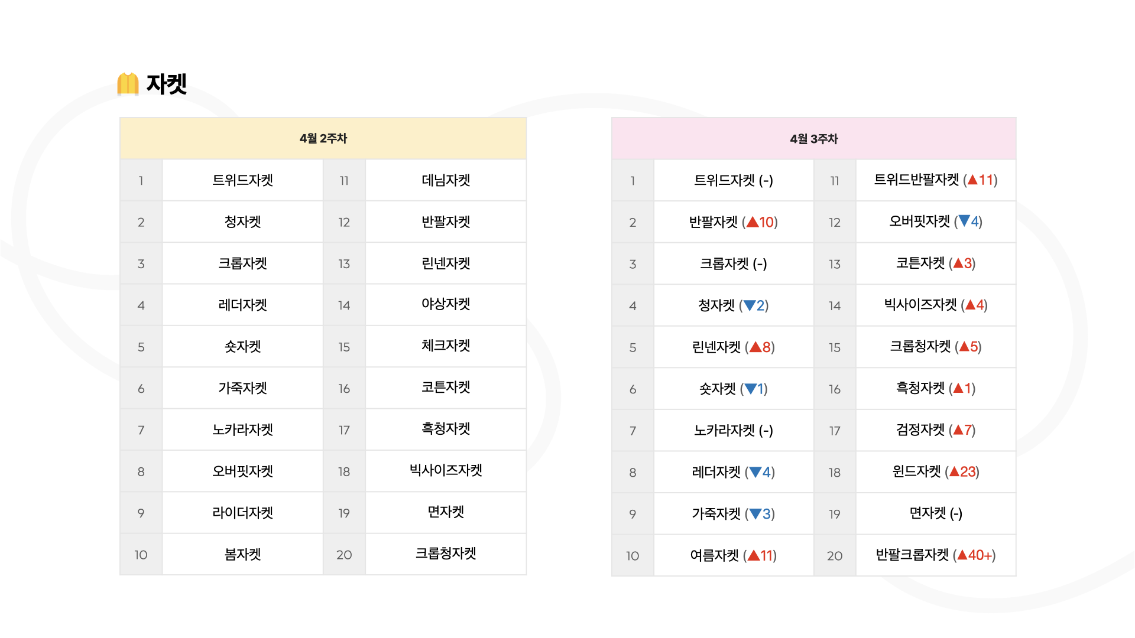The height and width of the screenshot is (638, 1135).
Task: Click 면자켓 (-) in the week 3 table
Action: coord(936,513)
